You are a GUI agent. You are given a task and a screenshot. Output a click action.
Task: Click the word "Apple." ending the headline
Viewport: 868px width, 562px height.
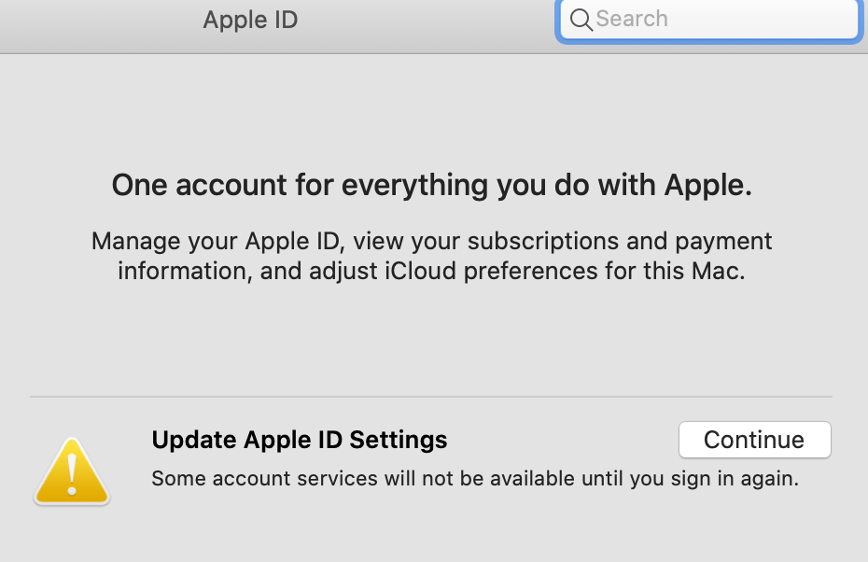coord(707,185)
